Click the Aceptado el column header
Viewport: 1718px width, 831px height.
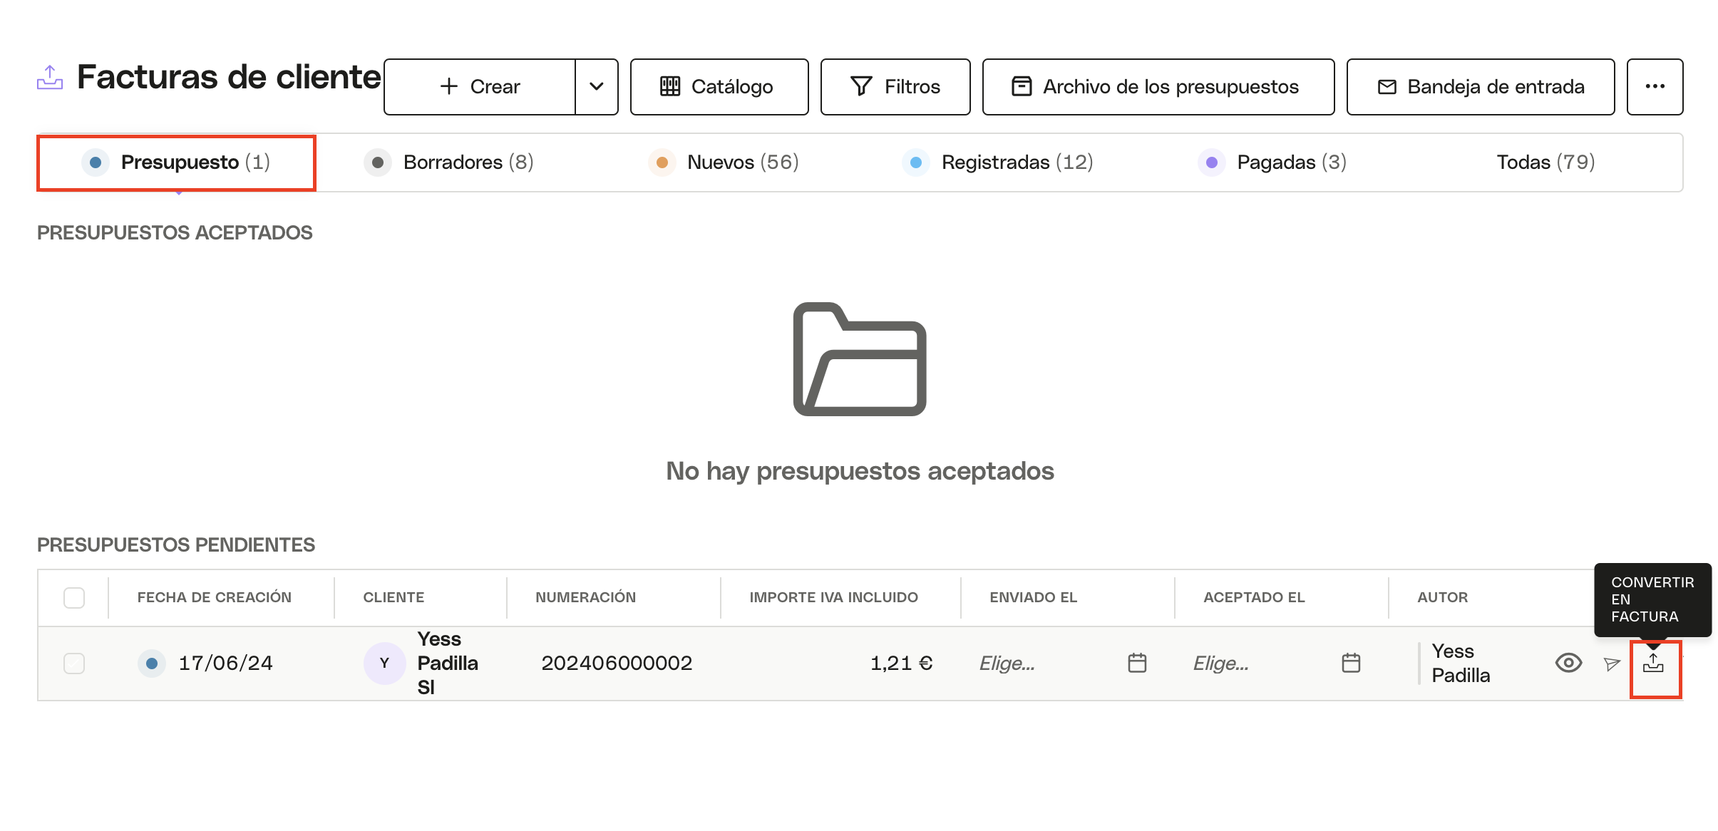tap(1255, 598)
